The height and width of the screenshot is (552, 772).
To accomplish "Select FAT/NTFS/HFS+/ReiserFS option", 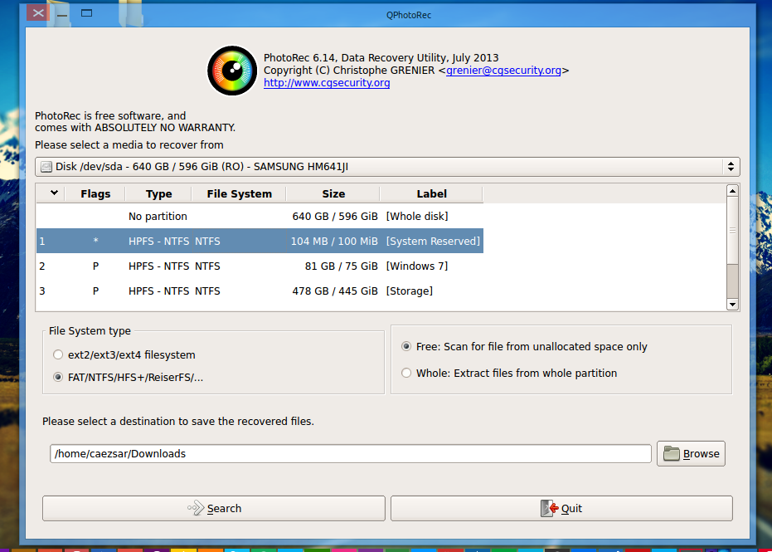I will tap(128, 378).
